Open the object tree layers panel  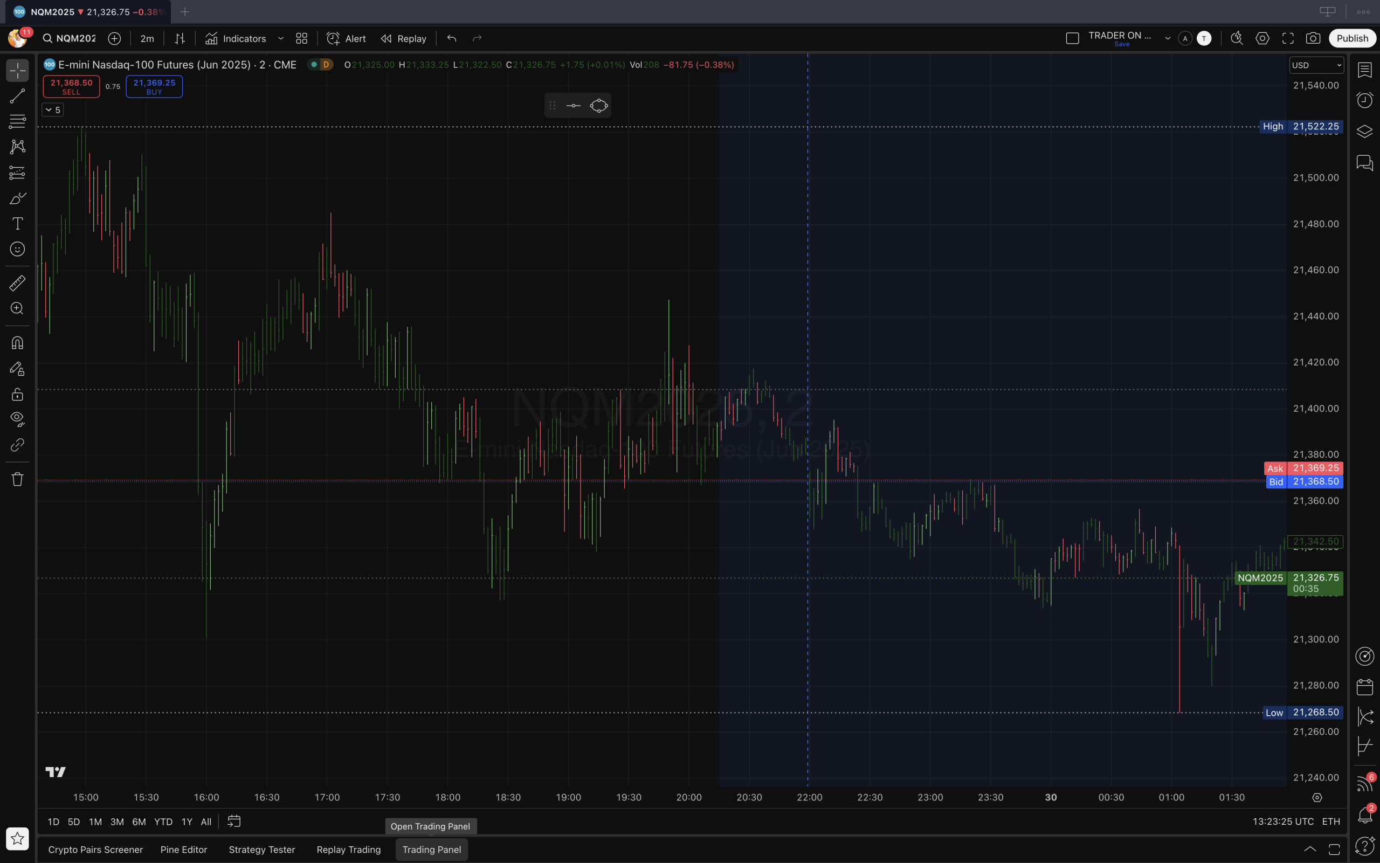click(x=1364, y=132)
